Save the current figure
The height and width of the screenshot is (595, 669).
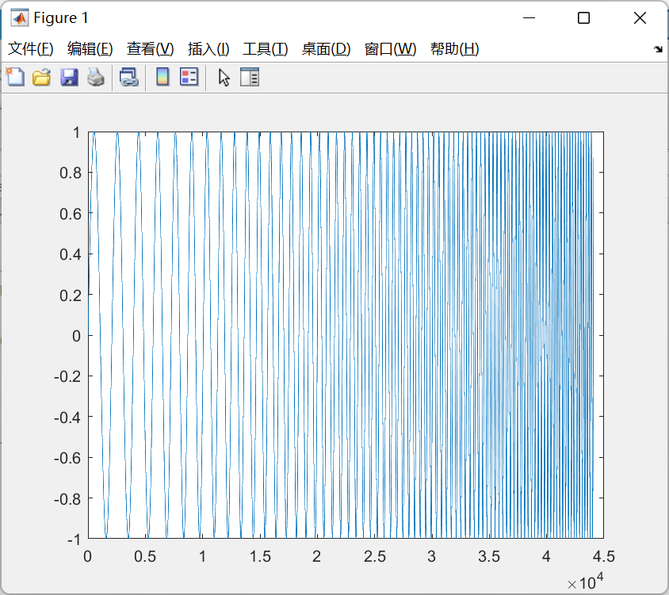coord(68,77)
